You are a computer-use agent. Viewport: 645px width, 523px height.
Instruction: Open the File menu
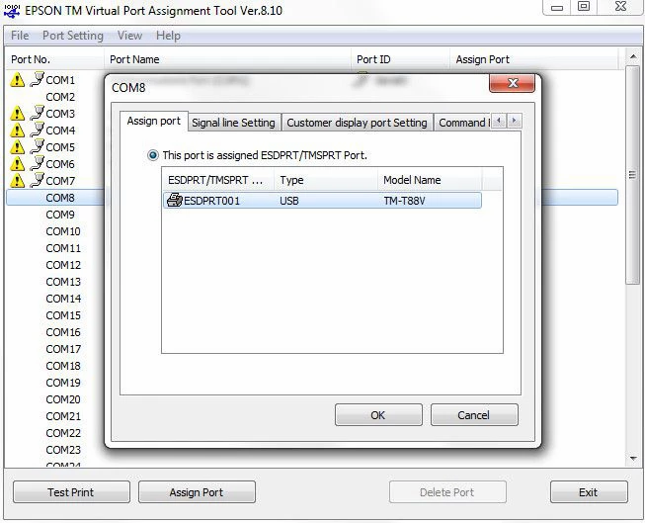click(x=20, y=36)
